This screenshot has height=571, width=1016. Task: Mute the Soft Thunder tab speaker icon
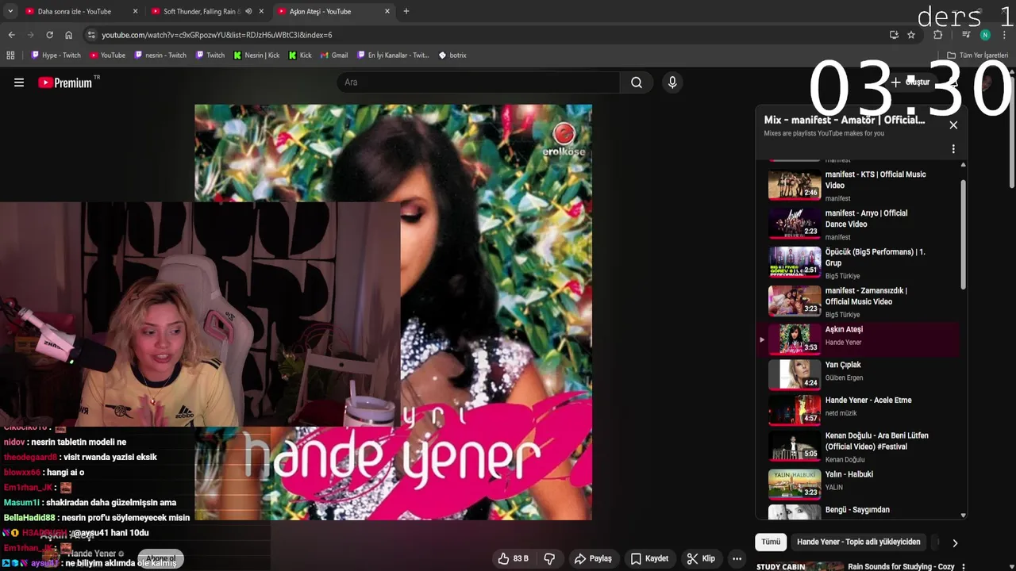point(248,11)
